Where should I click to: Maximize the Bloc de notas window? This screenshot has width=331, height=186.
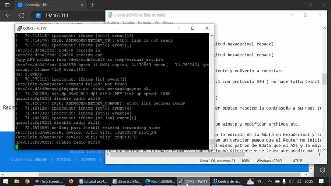coord(306,15)
